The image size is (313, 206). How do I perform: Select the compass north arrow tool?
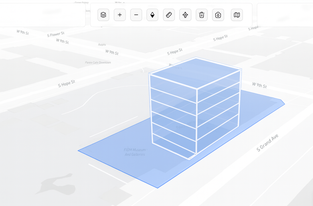pos(152,15)
